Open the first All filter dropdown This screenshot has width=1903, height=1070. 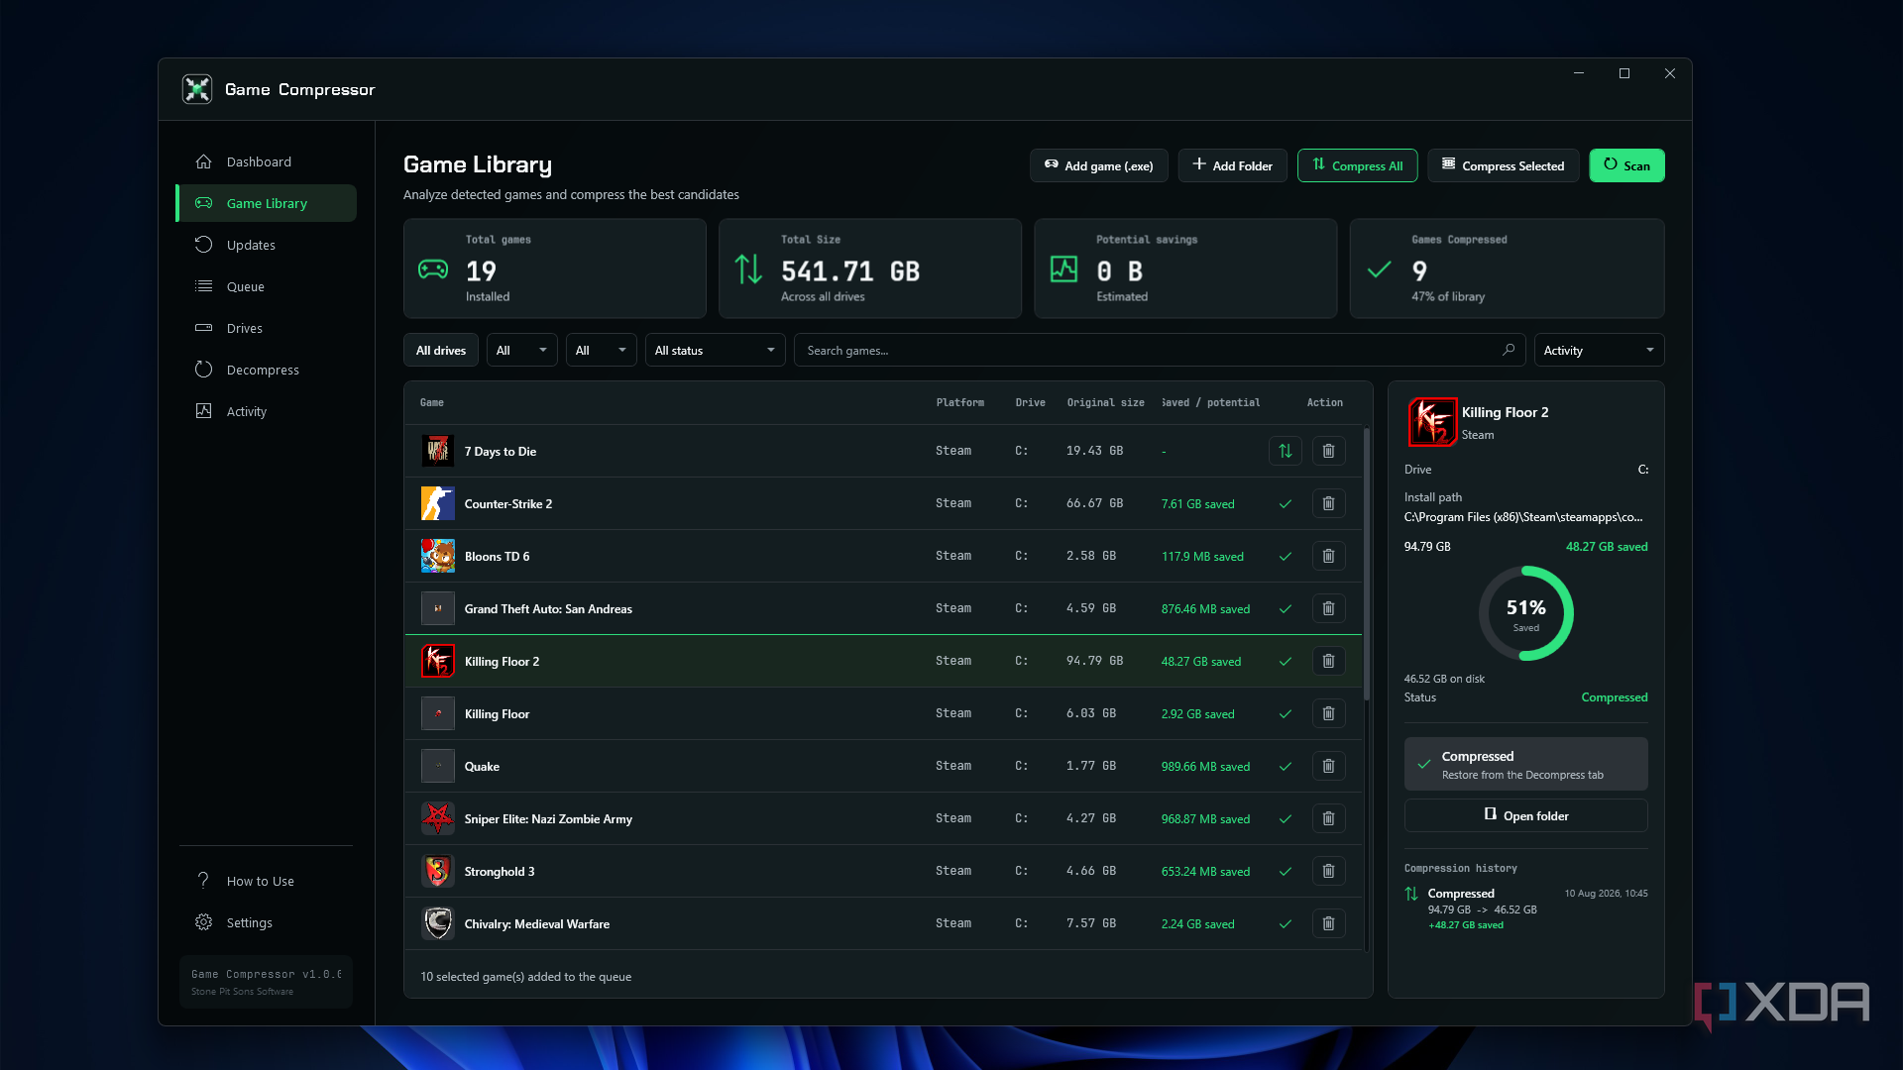point(521,350)
